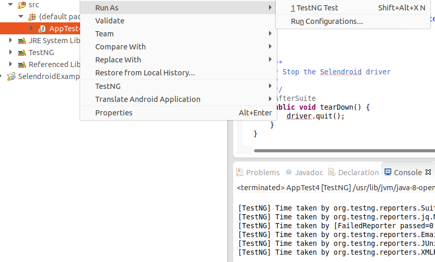Click the src source folder icon
The image size is (435, 262).
[22, 5]
